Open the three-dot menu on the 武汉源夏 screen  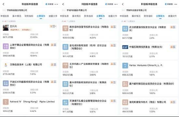click(x=175, y=4)
